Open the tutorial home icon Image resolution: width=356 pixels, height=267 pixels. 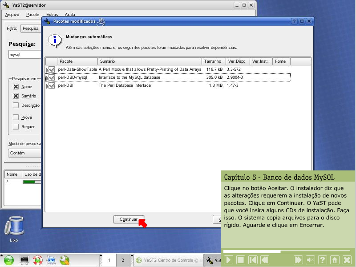tap(335, 260)
